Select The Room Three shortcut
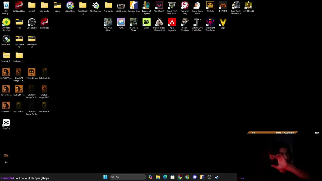 tap(134, 25)
